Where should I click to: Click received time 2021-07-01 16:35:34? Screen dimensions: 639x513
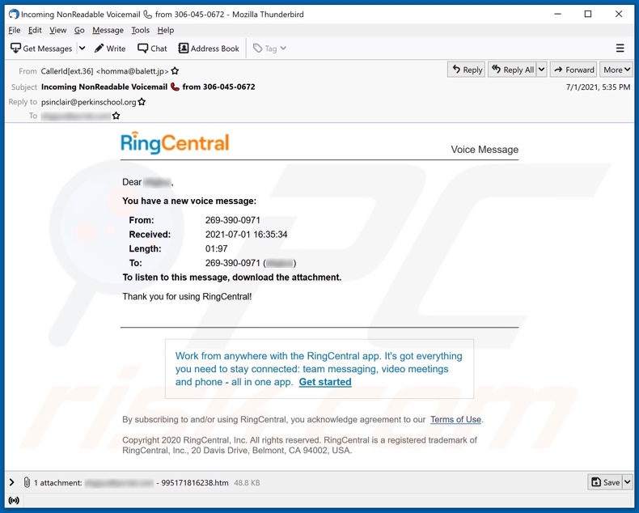click(246, 235)
